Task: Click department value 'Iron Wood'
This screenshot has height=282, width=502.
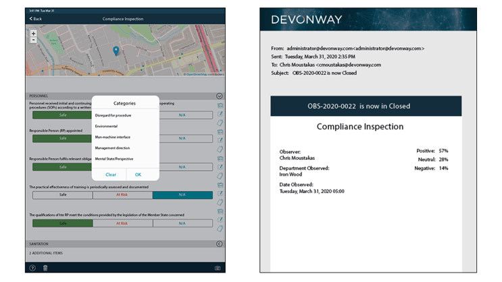Action: [x=291, y=174]
